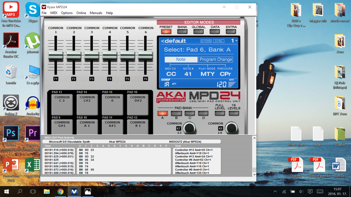The width and height of the screenshot is (351, 197).
Task: Click the F1 fader label button
Action: pyautogui.click(x=56, y=79)
